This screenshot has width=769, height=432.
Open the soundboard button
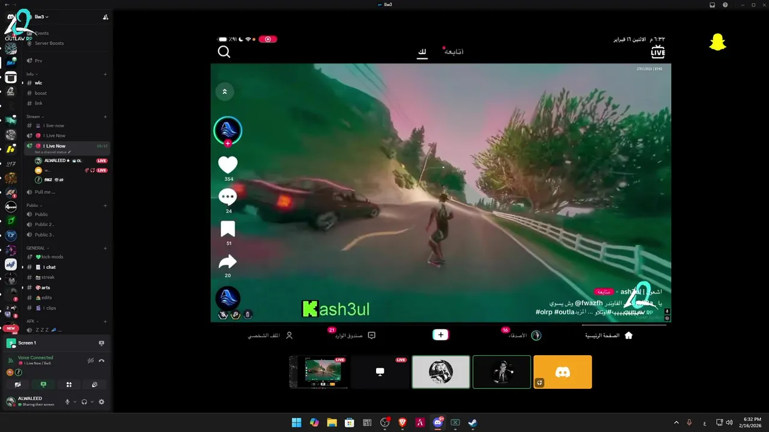tap(94, 385)
